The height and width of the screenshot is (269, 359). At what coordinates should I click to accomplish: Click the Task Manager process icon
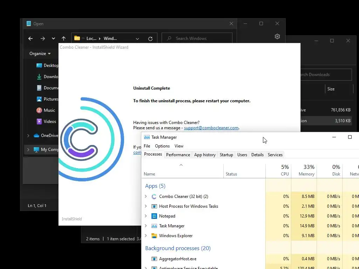(x=154, y=226)
